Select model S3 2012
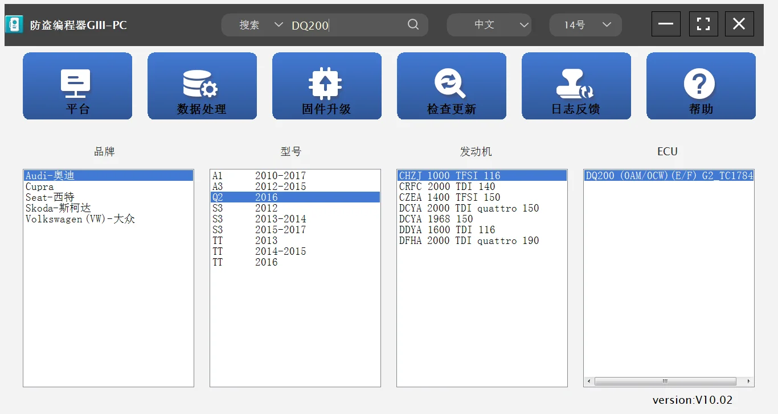 coord(295,208)
